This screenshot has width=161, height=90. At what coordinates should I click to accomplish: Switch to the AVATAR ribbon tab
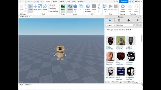[62, 1]
